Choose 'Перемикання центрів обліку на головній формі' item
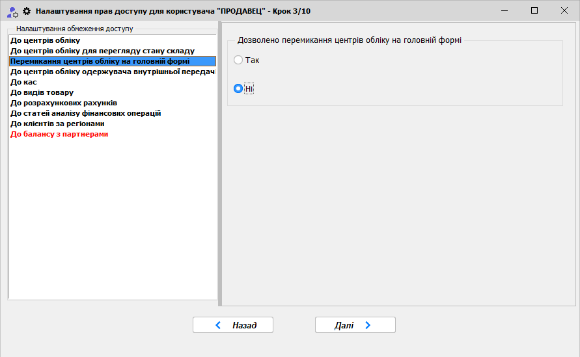The image size is (580, 357). click(x=100, y=61)
